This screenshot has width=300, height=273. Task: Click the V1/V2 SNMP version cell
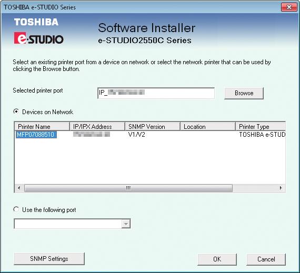[x=137, y=135]
